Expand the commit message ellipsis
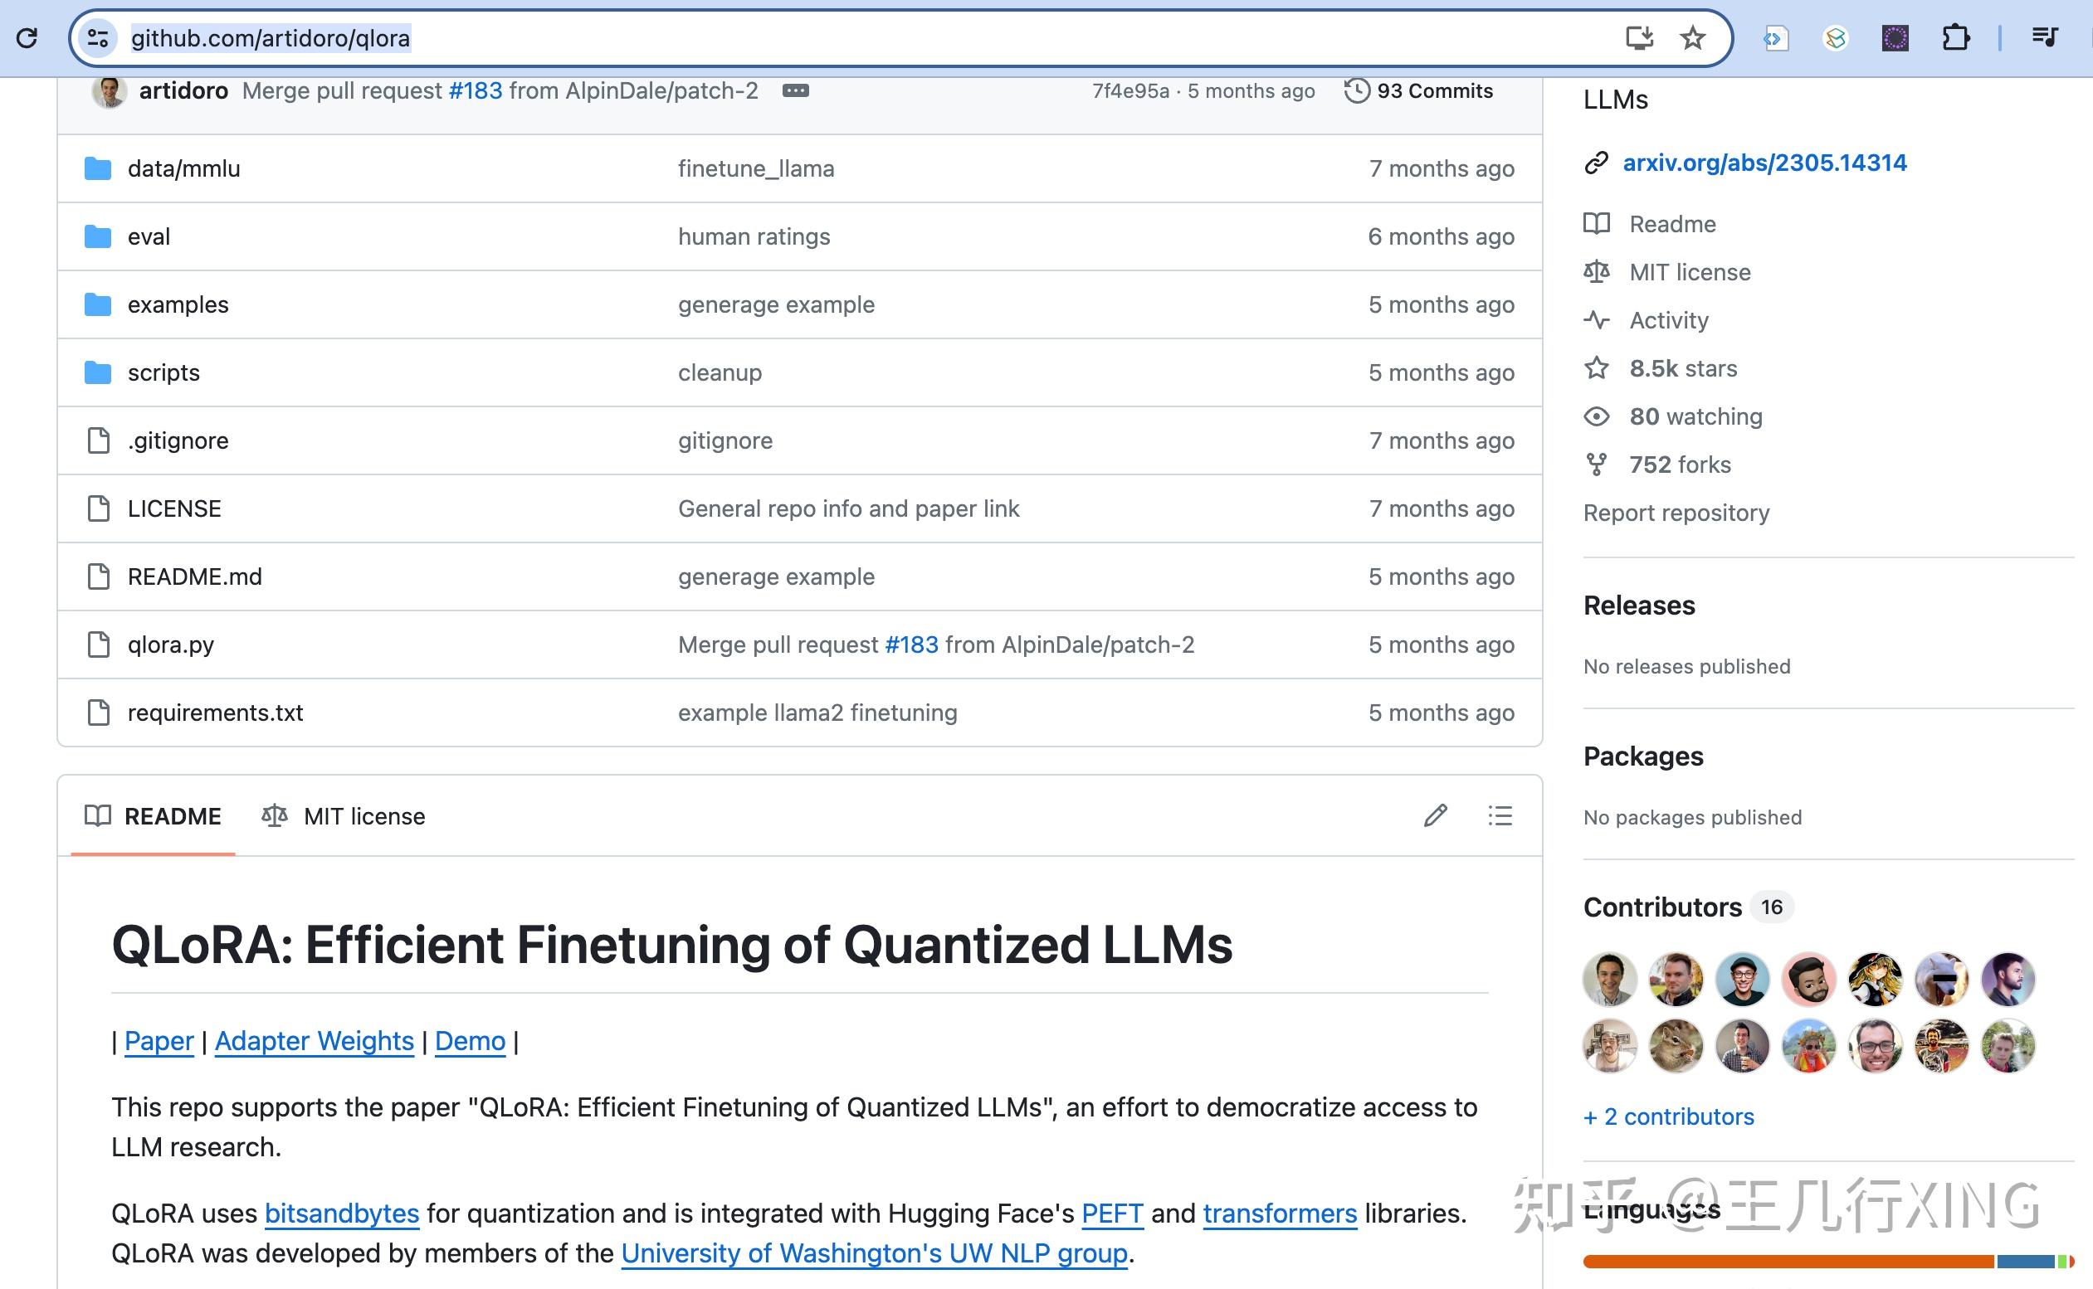The width and height of the screenshot is (2093, 1289). click(796, 90)
